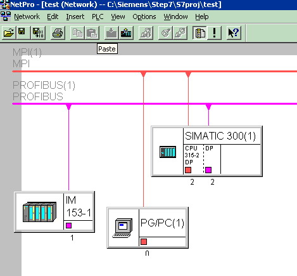The height and width of the screenshot is (276, 297).
Task: Select the PROFIBUS connection line to IM 153-1
Action: (68, 148)
